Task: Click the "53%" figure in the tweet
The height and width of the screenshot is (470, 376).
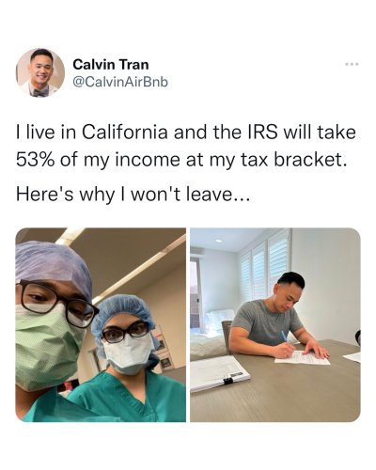Action: (36, 160)
